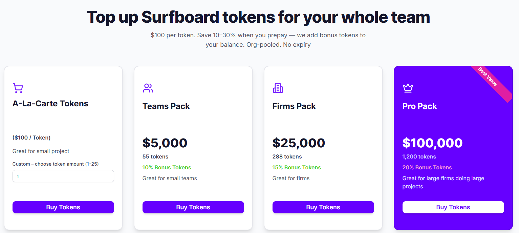The width and height of the screenshot is (519, 233).
Task: Buy tokens in the A-La-Carte card
Action: click(63, 207)
